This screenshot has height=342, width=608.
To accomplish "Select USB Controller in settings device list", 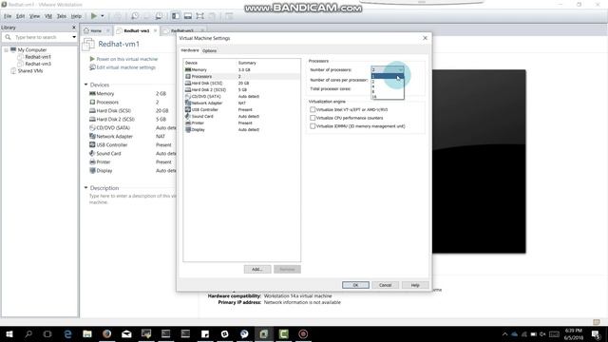I will coord(241,109).
